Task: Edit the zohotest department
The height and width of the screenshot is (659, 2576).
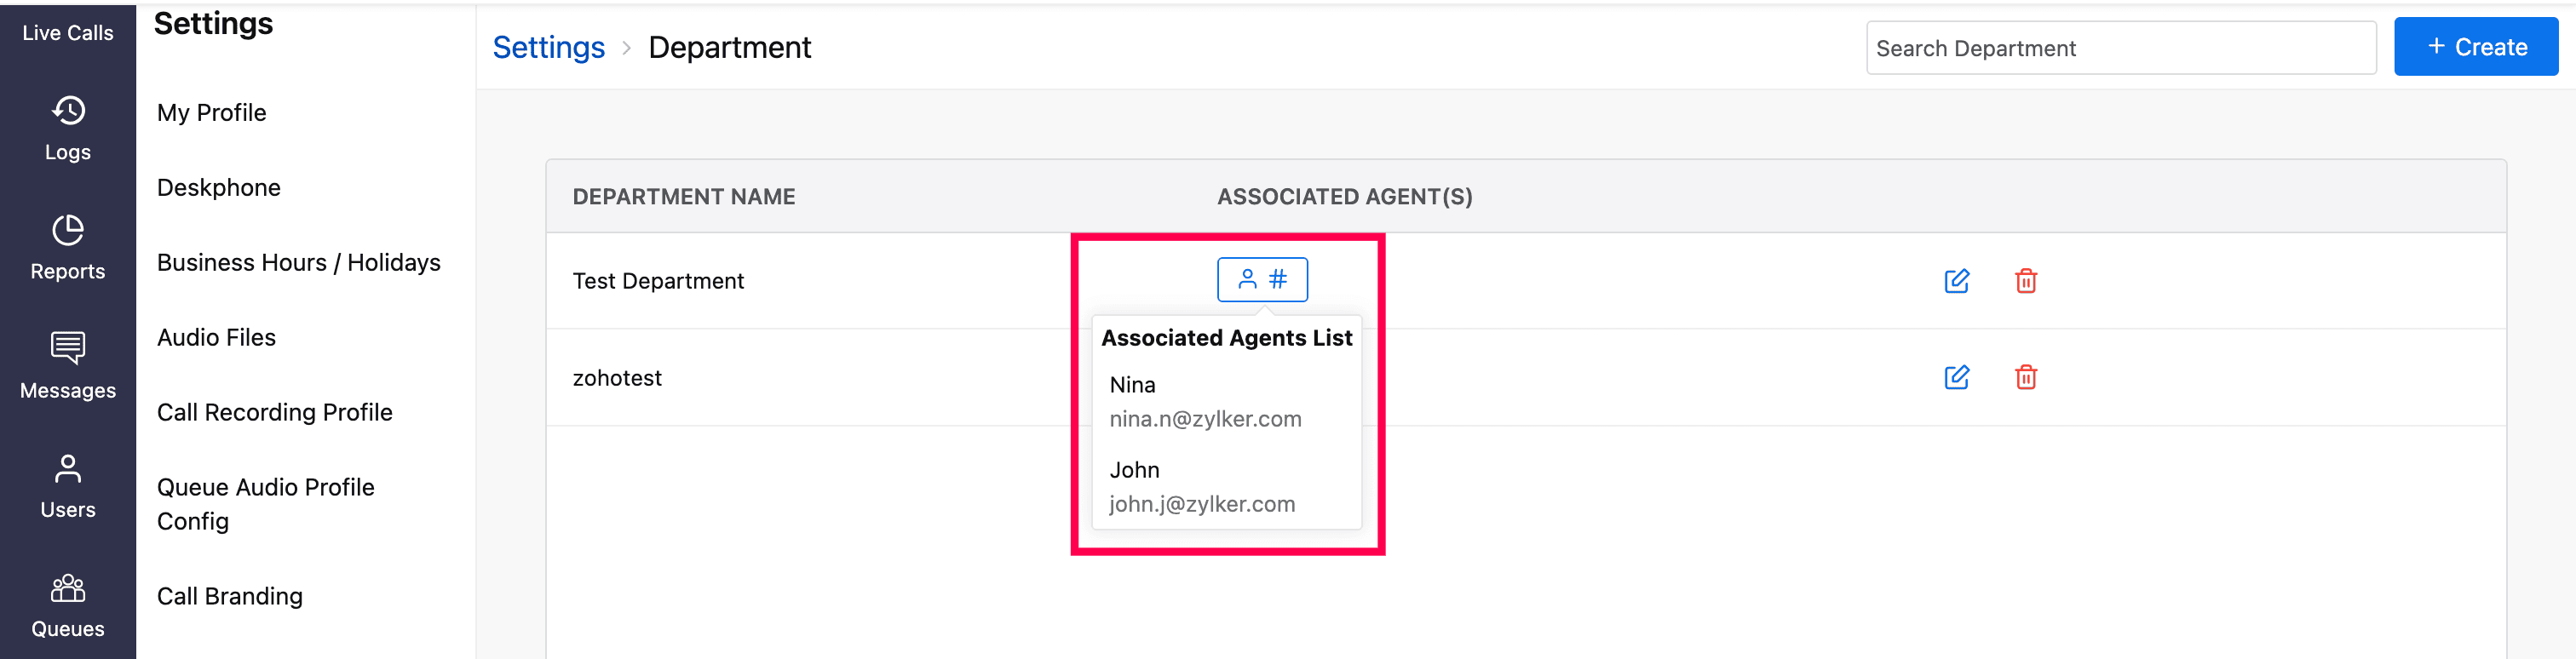Action: (1956, 377)
